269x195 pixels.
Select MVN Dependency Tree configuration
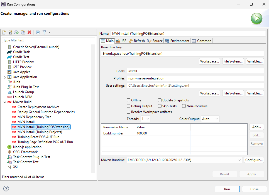pyautogui.click(x=34, y=117)
